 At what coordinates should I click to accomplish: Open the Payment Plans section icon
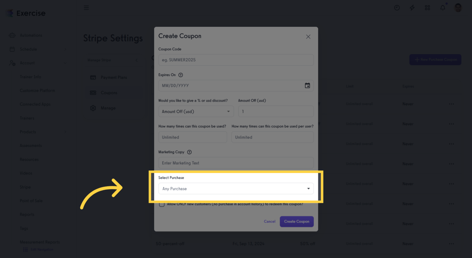pyautogui.click(x=93, y=77)
